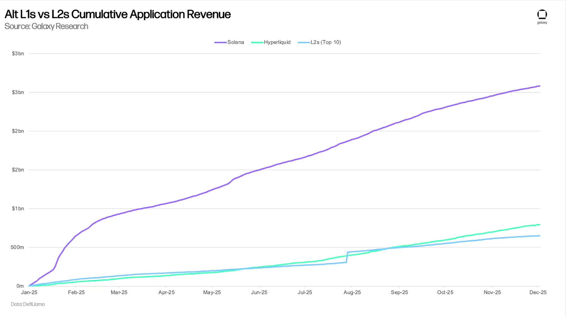Click the Aug-25 x-axis label
Screen dimensions: 566x317
point(352,292)
